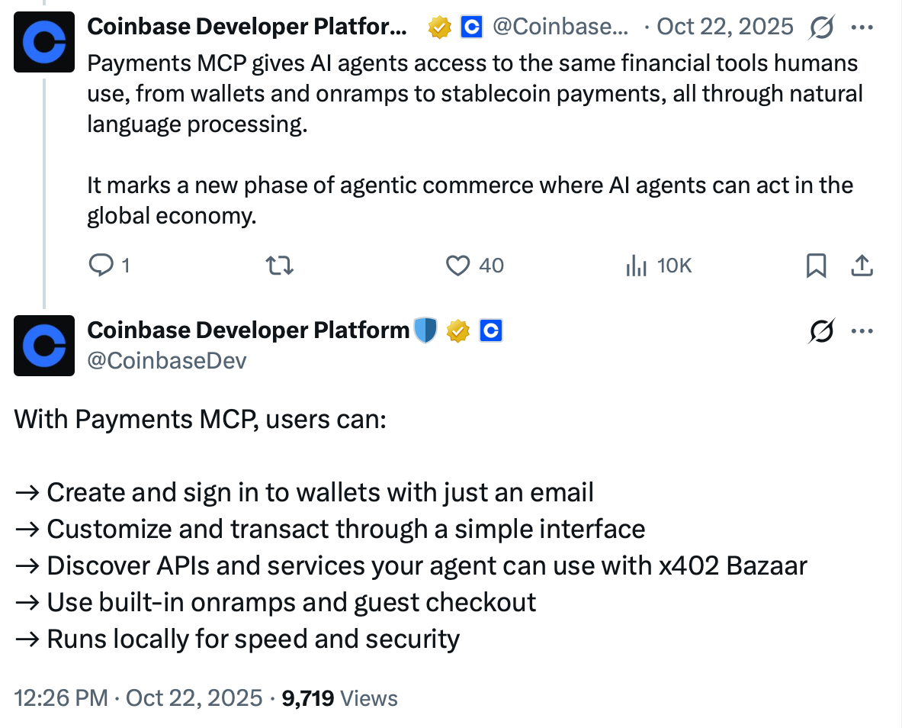Click the reply count showing 1
Screen dimensions: 902x728
click(126, 265)
